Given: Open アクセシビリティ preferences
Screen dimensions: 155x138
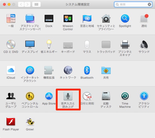Looking at the screenshot, I should 144,96.
